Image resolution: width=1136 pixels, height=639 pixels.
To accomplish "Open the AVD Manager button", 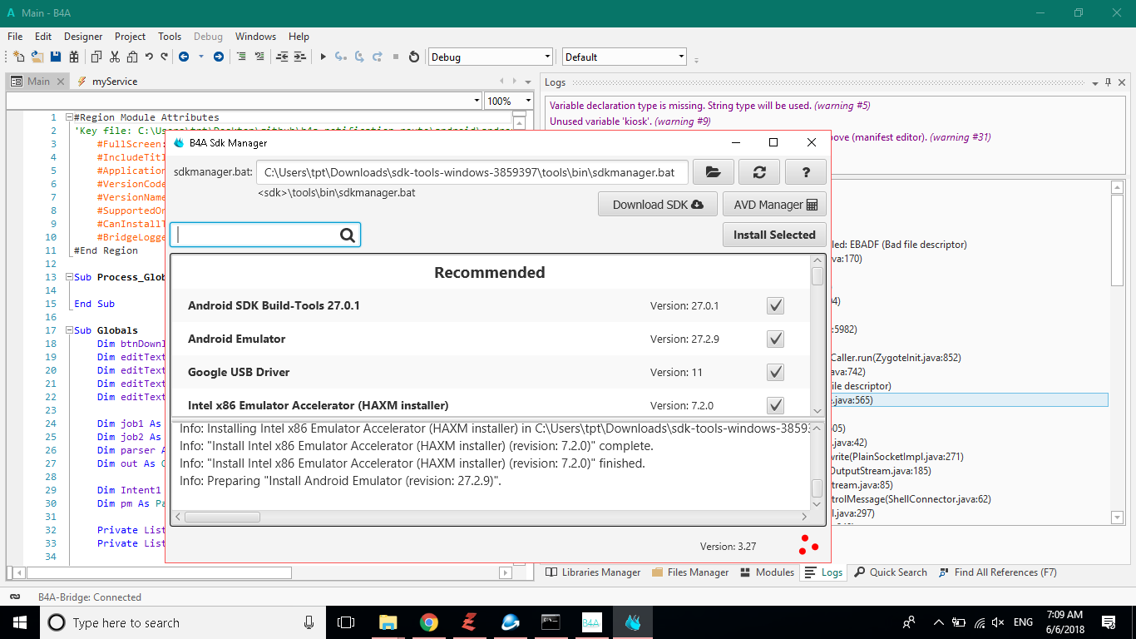I will [775, 205].
